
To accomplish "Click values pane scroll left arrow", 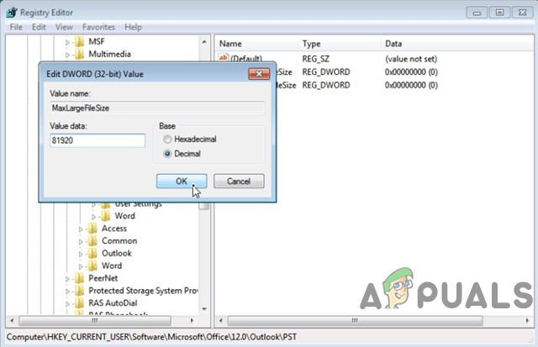I will (220, 321).
